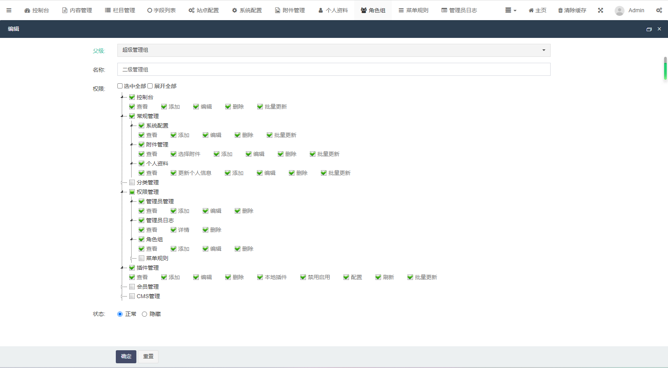This screenshot has height=368, width=668.
Task: Open the list menu icon dropdown
Action: click(511, 10)
